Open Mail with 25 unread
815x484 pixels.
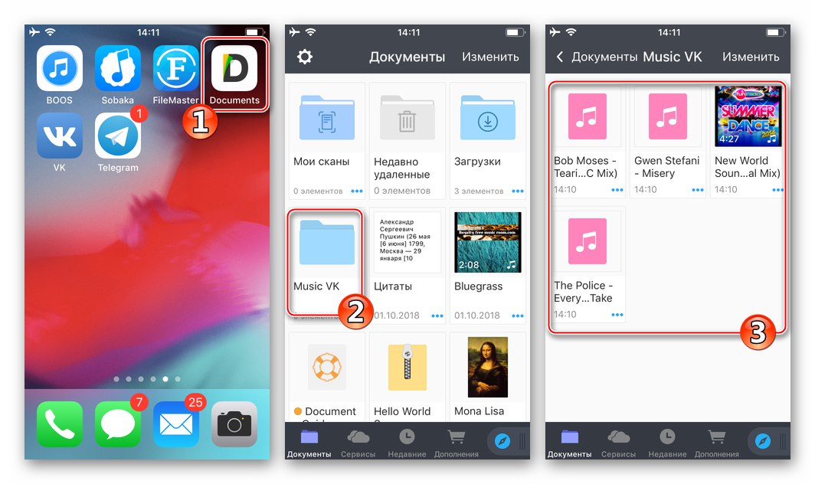coord(175,423)
